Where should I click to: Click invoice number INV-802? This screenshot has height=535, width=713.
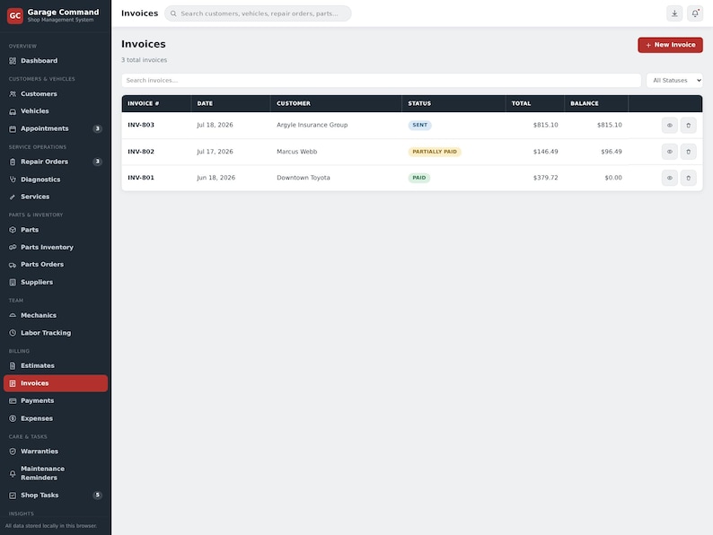[x=141, y=152]
